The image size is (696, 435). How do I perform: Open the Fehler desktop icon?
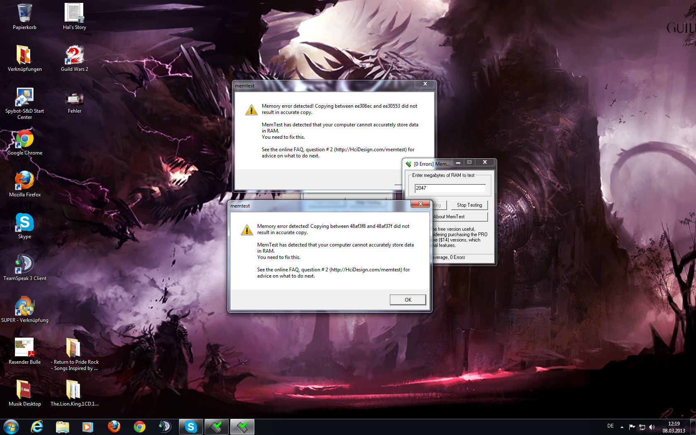[x=75, y=102]
